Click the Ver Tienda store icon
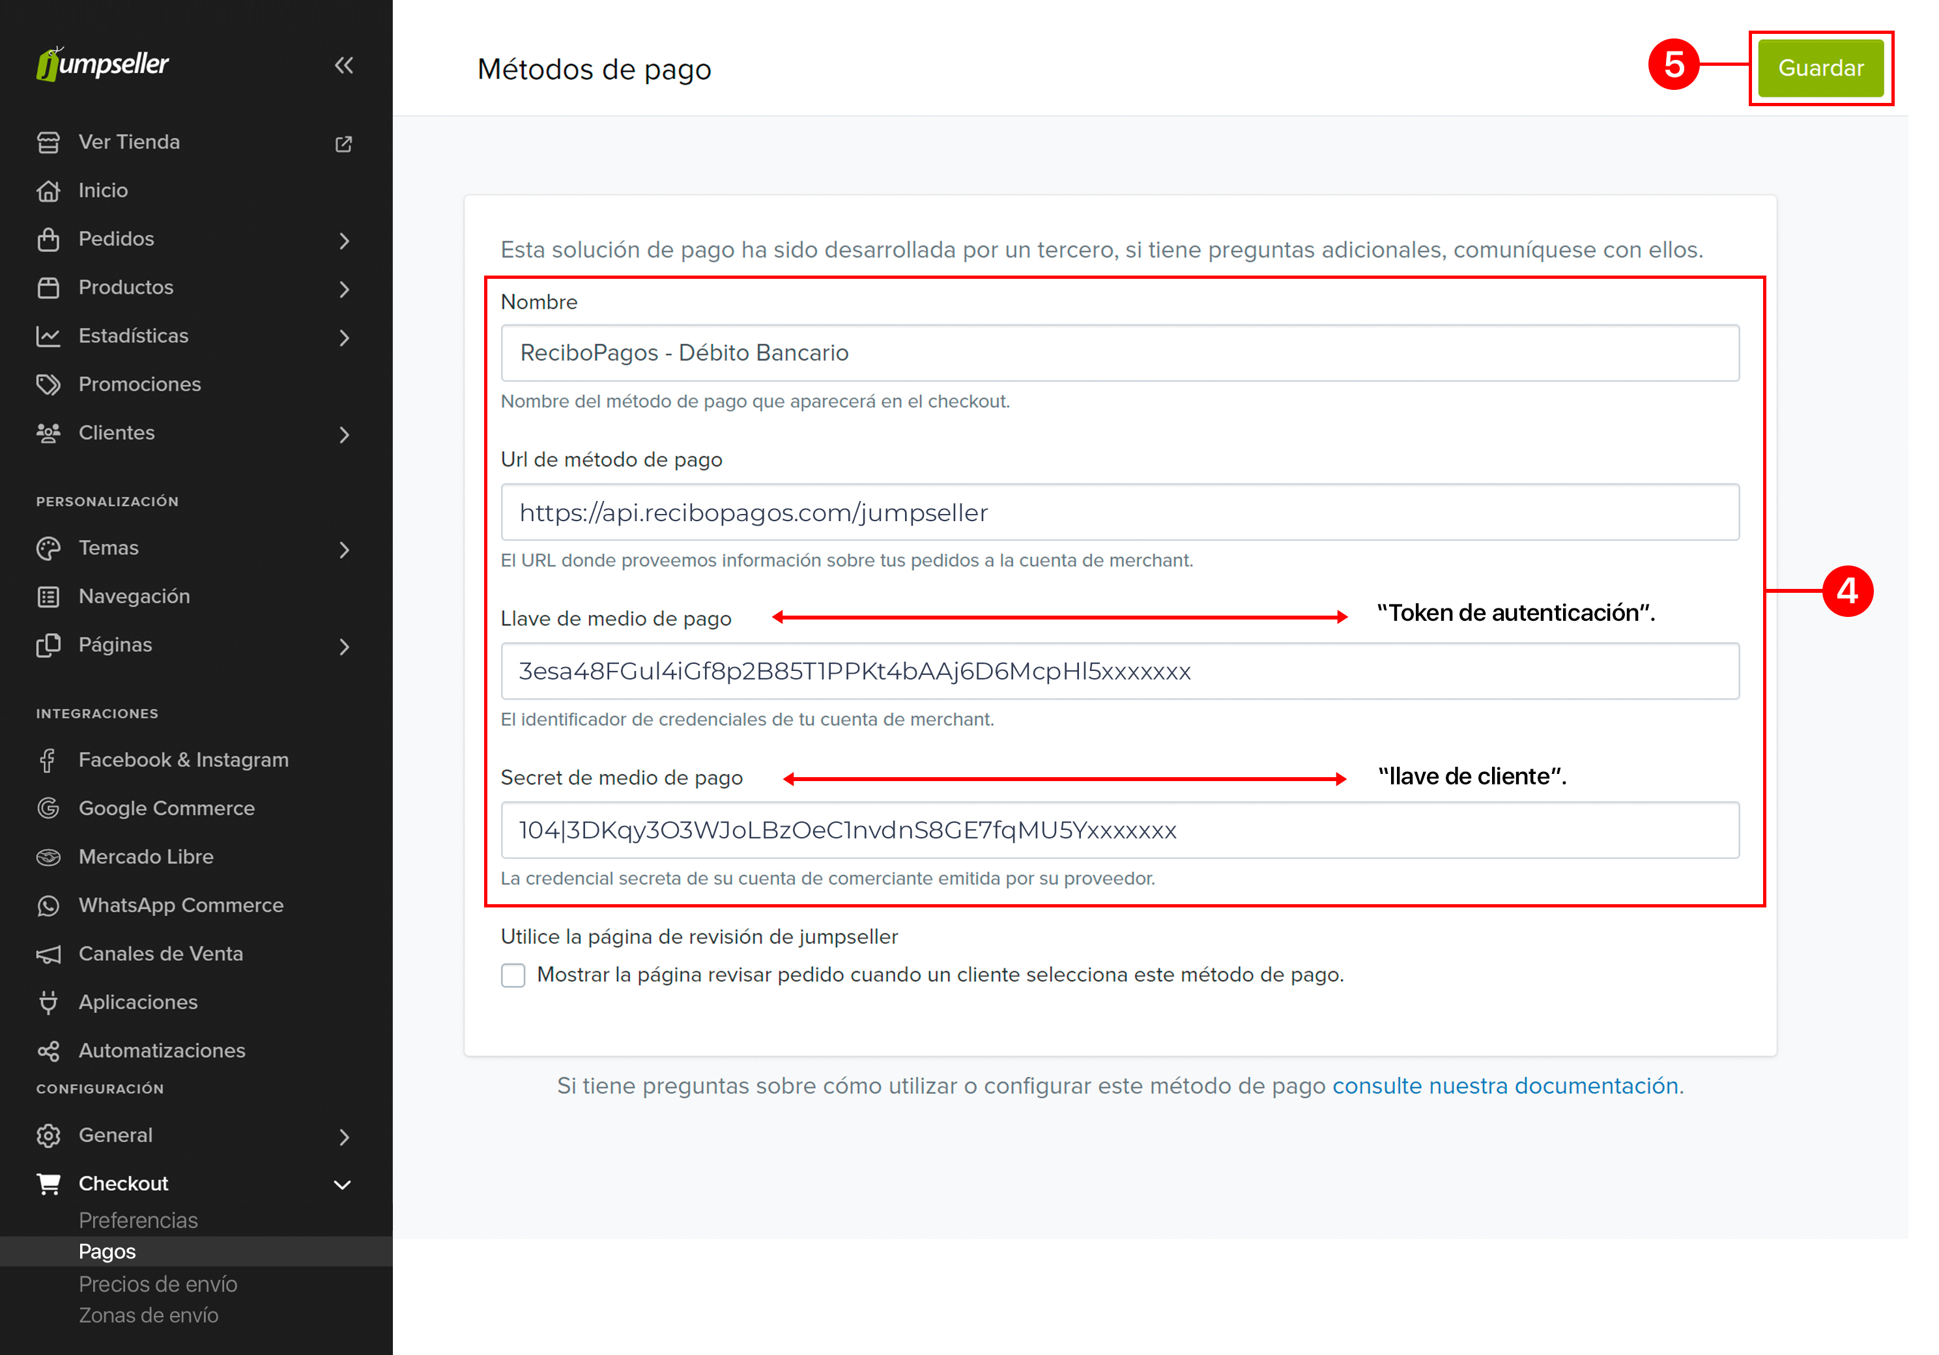This screenshot has height=1355, width=1939. point(48,143)
